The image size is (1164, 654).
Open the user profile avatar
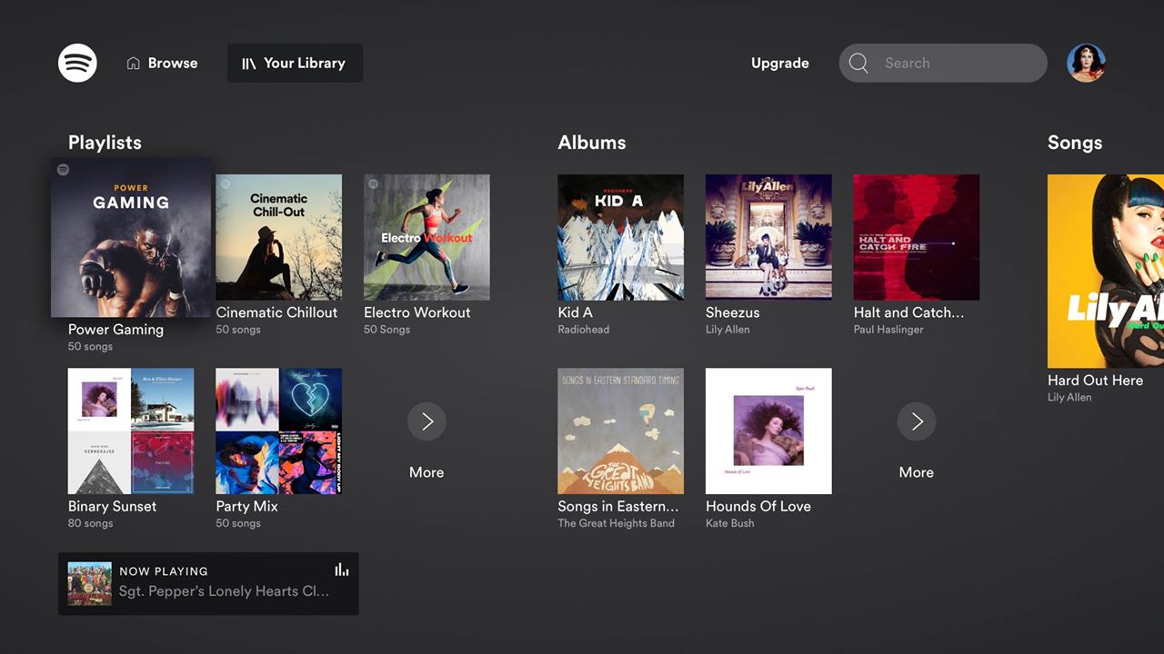1086,63
